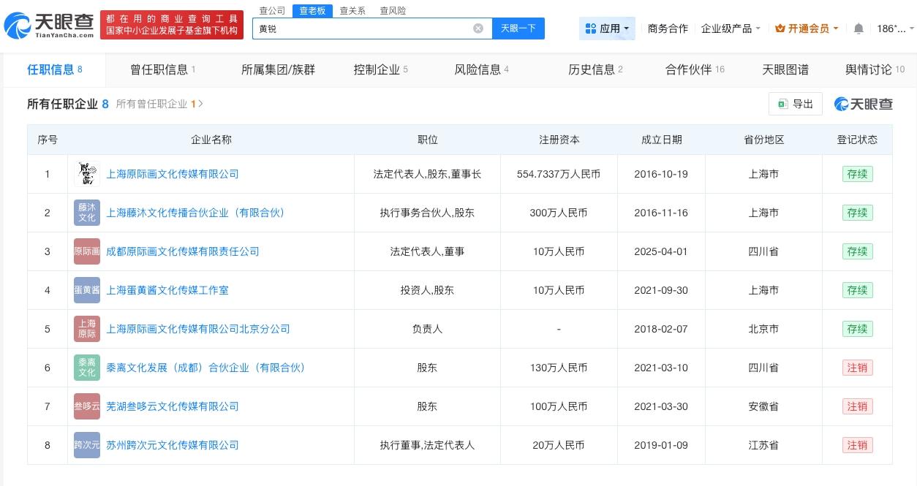Click the 天眼一下 search button
917x486 pixels.
point(518,29)
